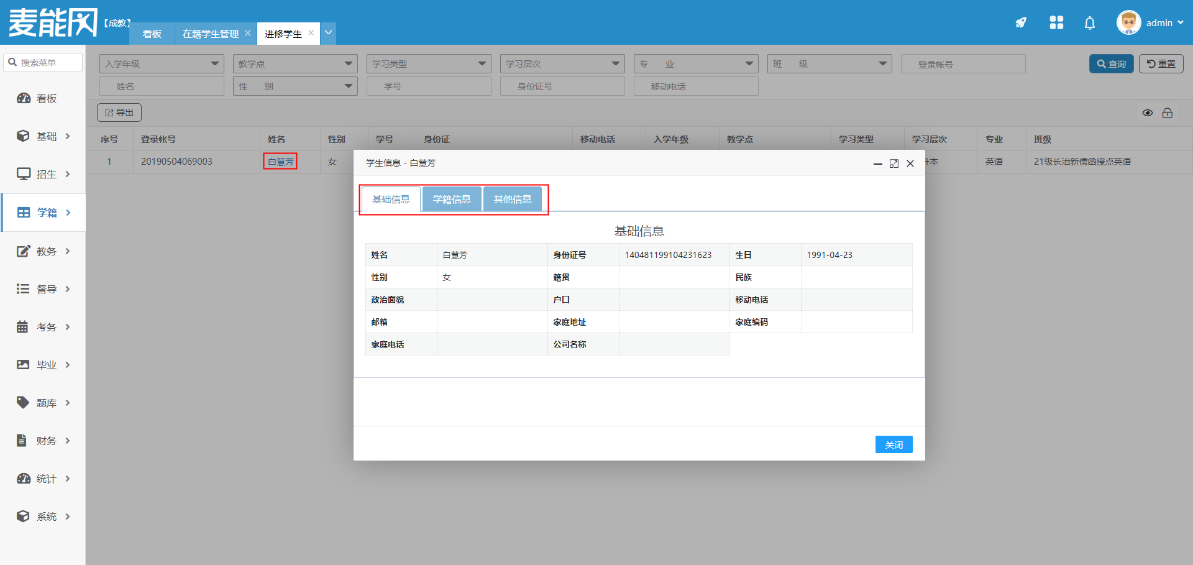Maximize the 学生信息 dialog

pos(894,163)
